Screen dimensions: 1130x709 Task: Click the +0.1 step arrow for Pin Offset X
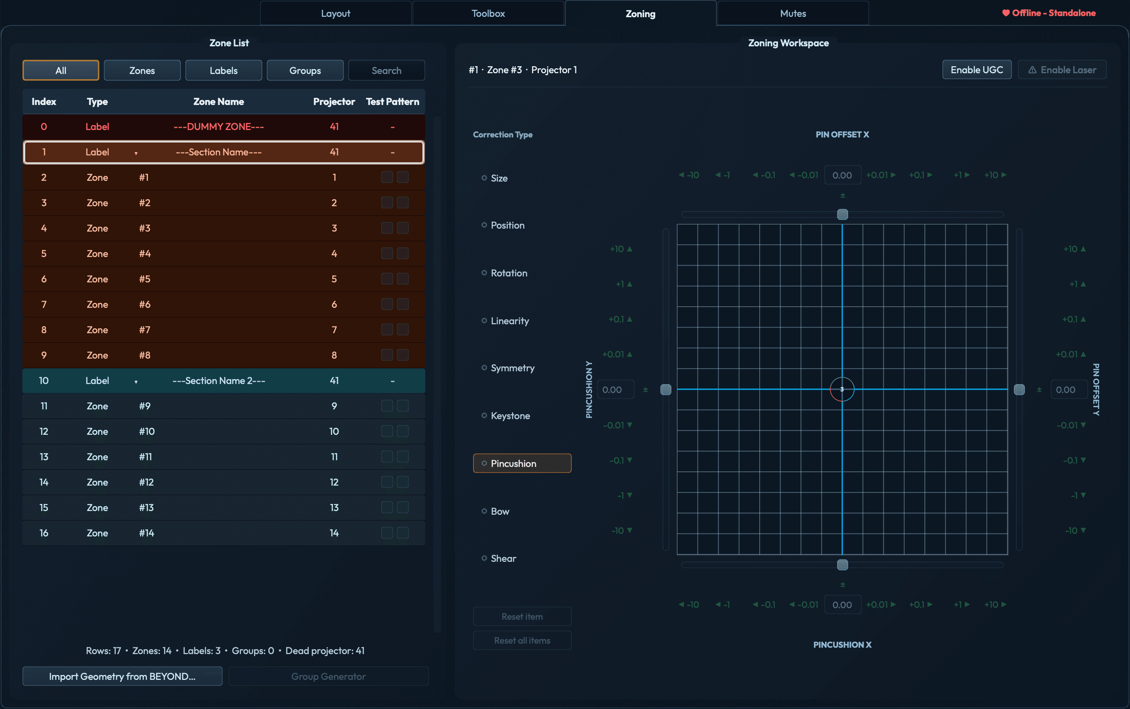(x=921, y=175)
